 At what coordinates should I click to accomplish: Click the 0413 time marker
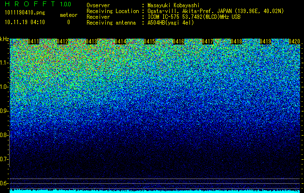91,41
